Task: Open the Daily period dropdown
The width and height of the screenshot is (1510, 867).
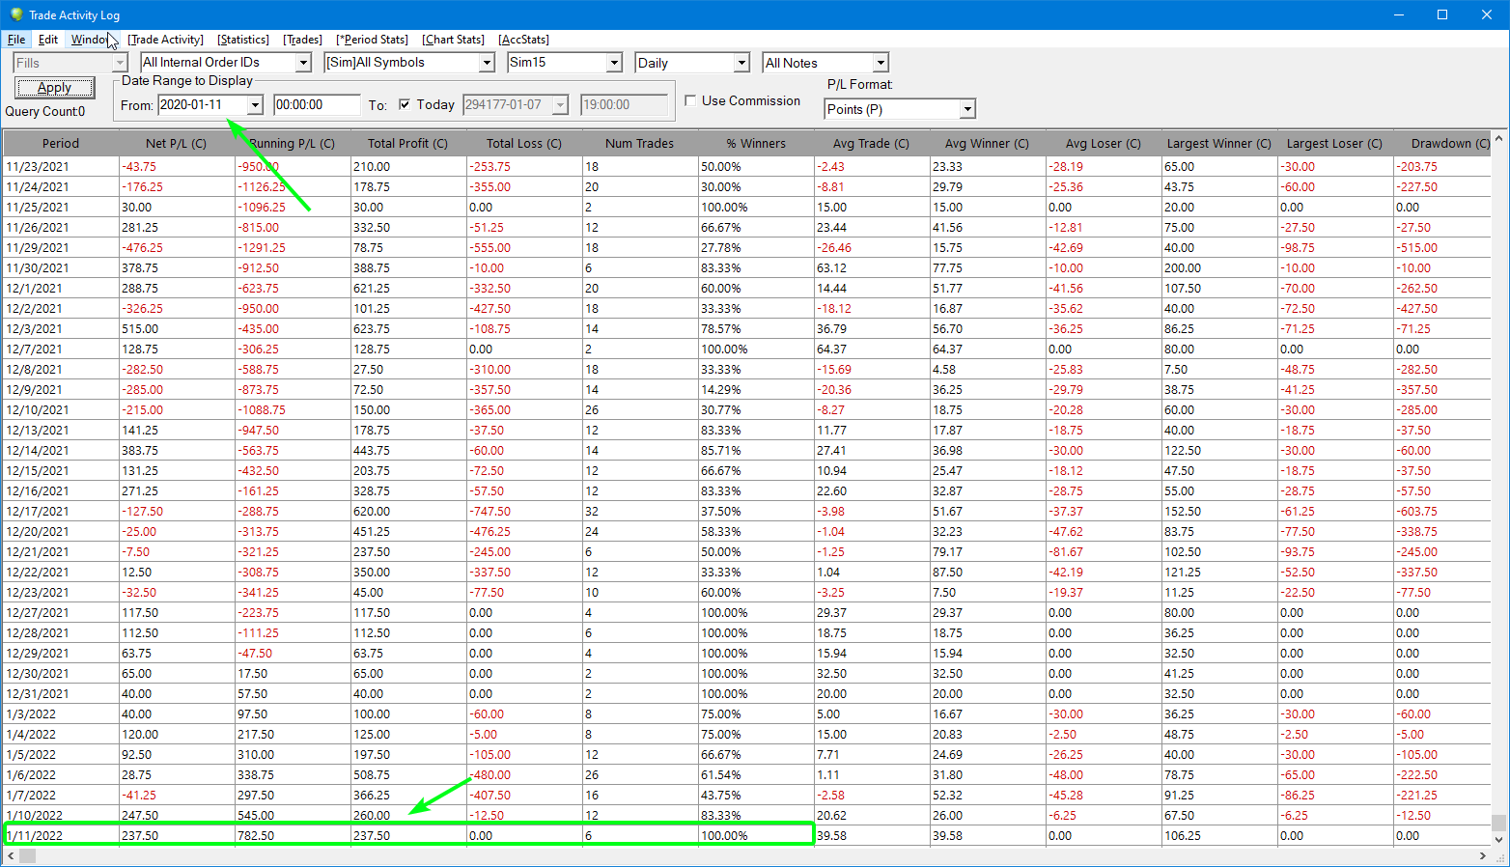Action: [x=741, y=63]
